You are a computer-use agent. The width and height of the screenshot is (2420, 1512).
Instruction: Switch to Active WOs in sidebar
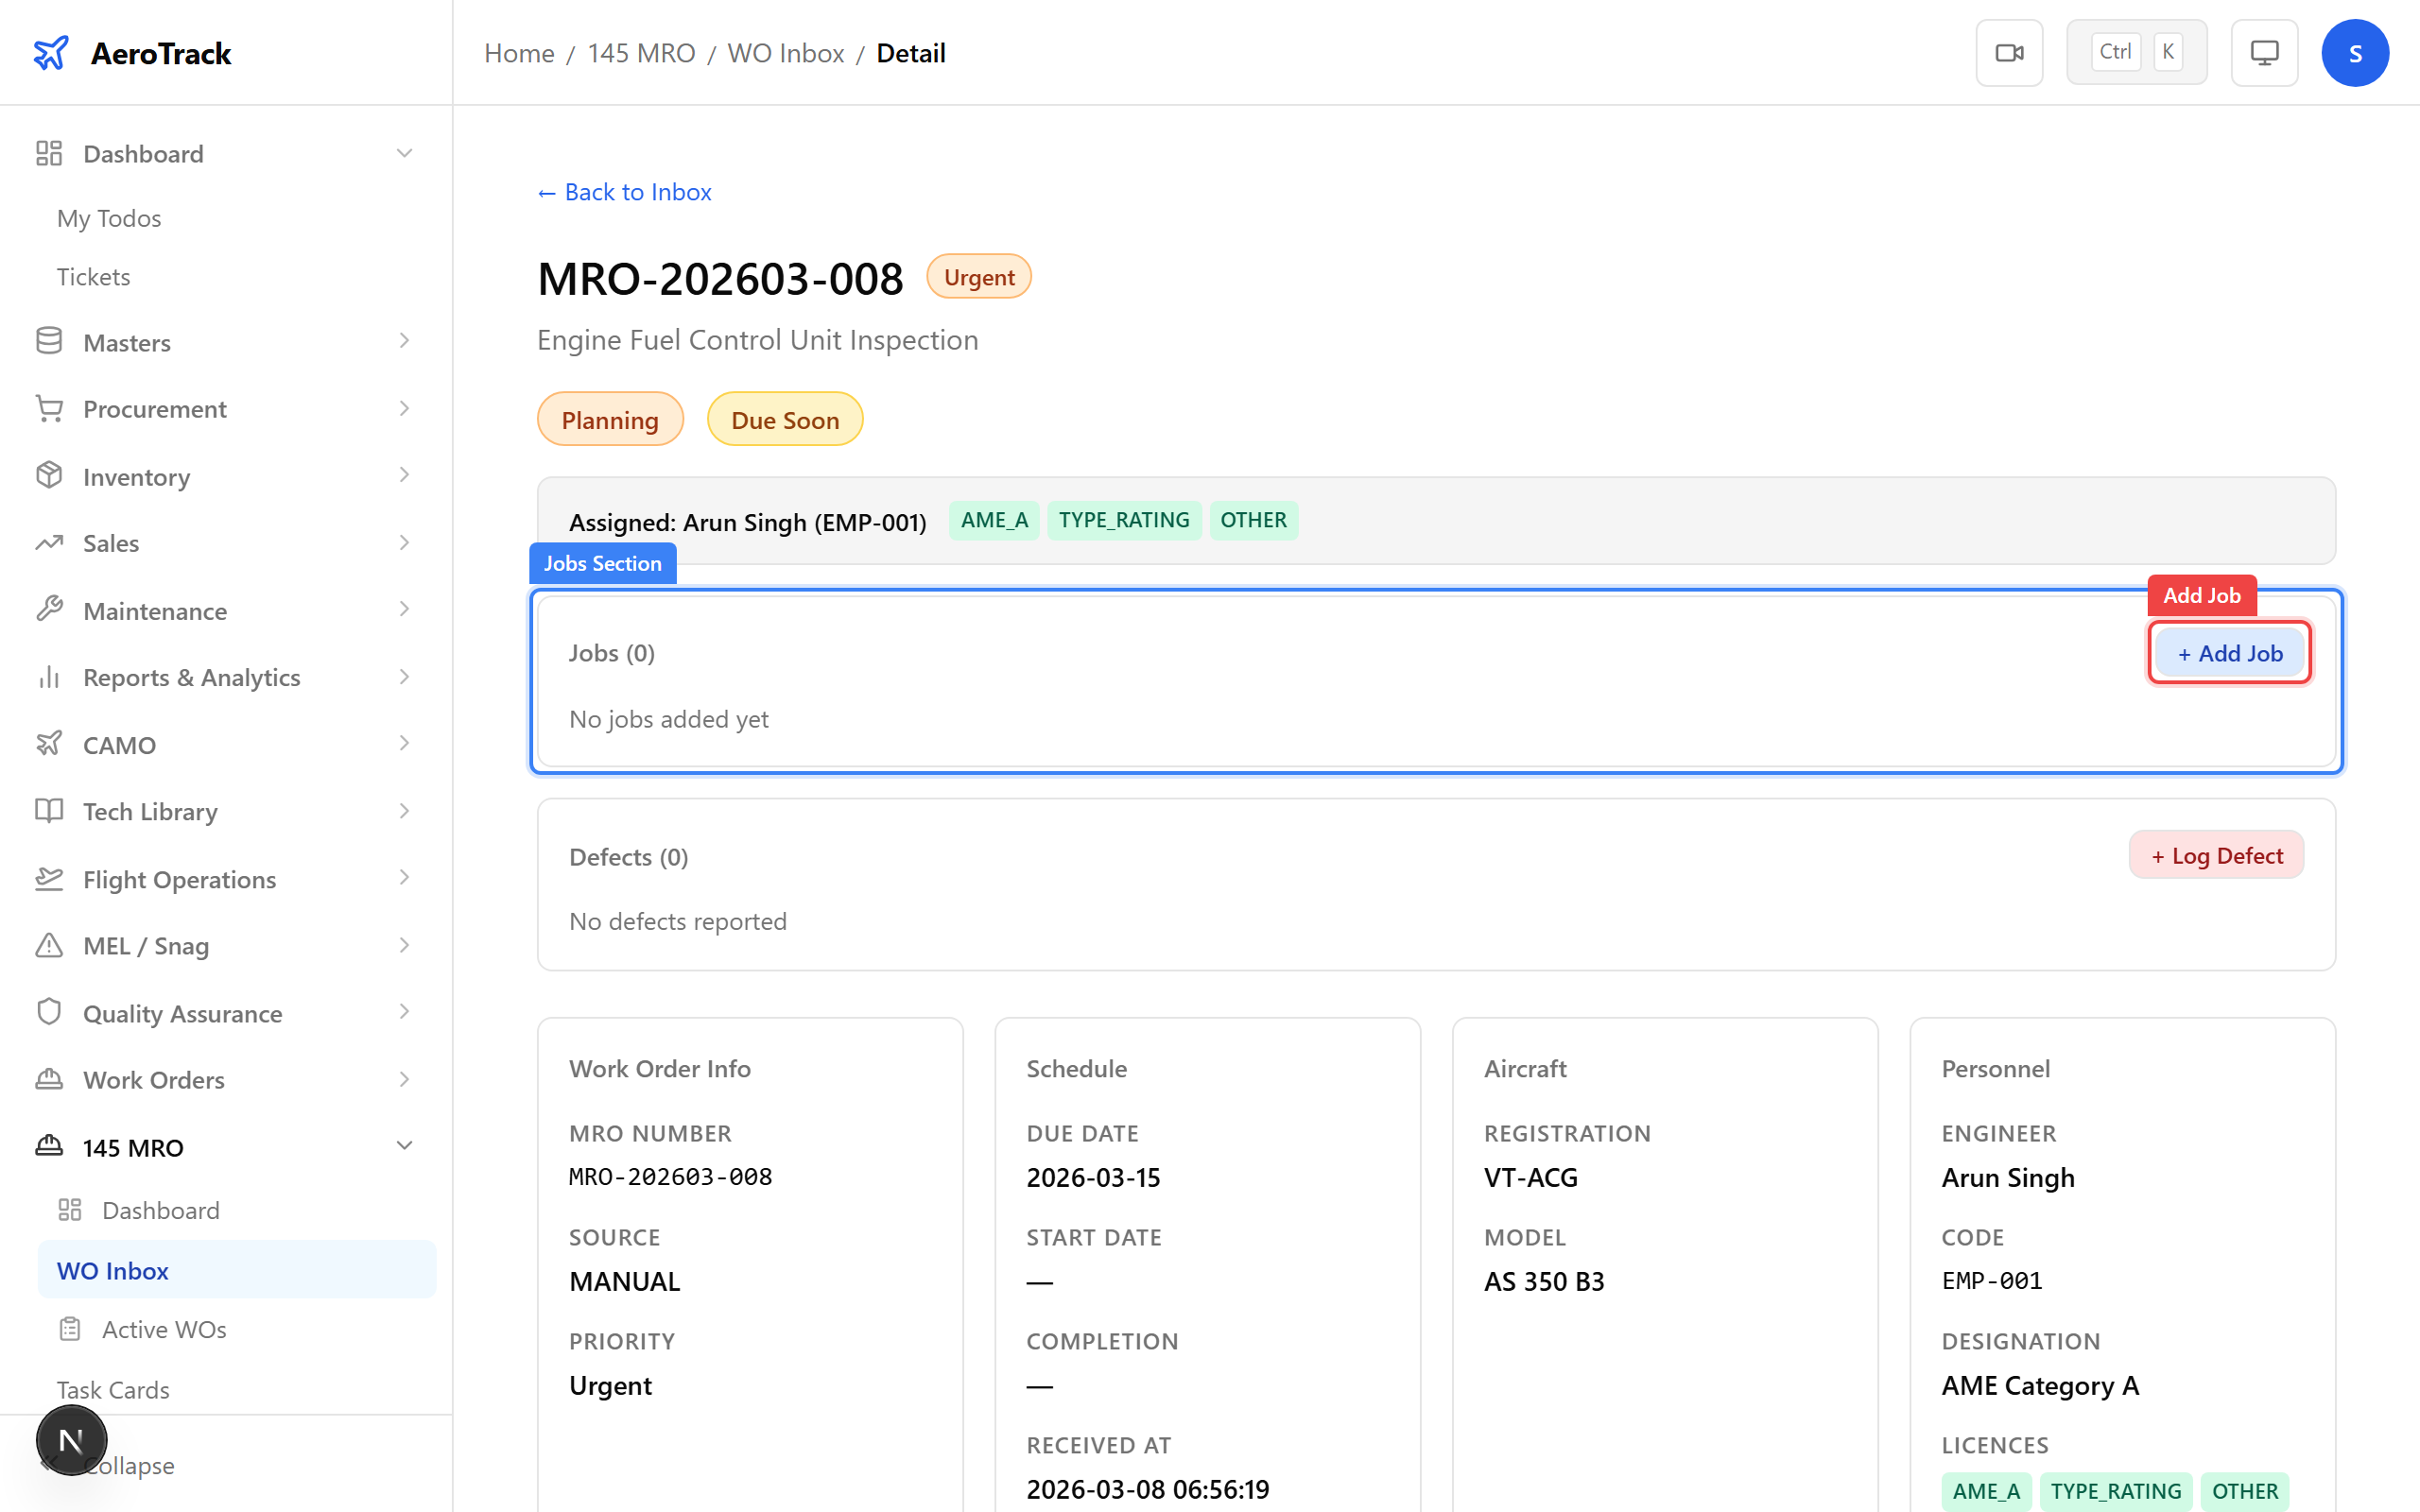tap(163, 1329)
